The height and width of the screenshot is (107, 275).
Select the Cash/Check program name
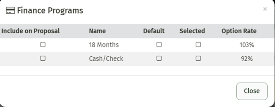pyautogui.click(x=106, y=59)
